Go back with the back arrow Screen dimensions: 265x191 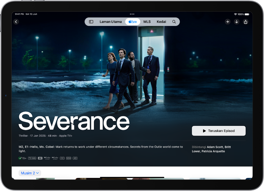point(16,22)
